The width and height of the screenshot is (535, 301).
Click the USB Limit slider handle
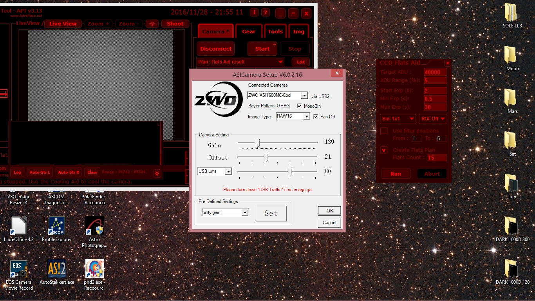(290, 172)
